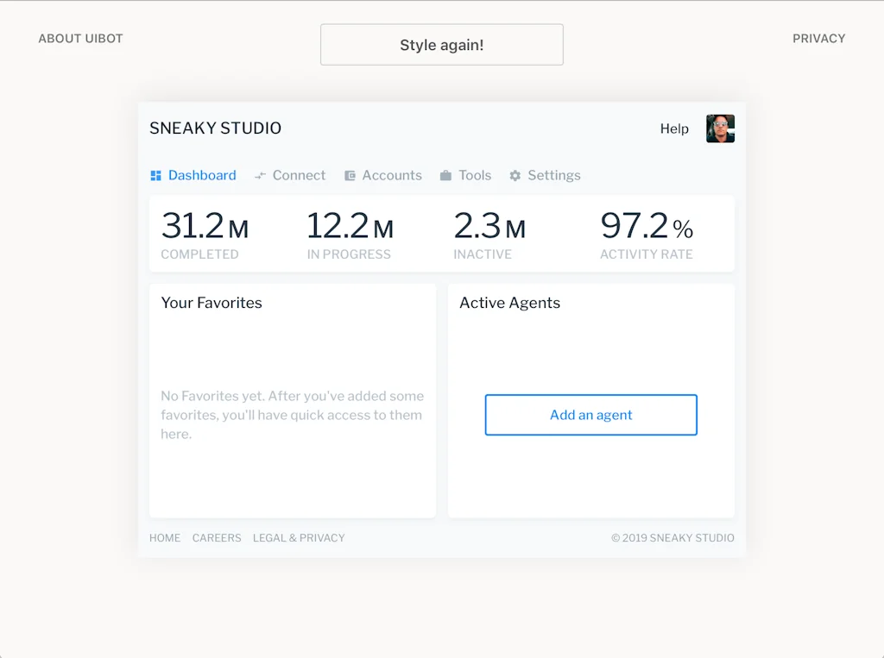Image resolution: width=884 pixels, height=658 pixels.
Task: Click the © 2019 Sneaky Studio footer text
Action: pyautogui.click(x=672, y=538)
